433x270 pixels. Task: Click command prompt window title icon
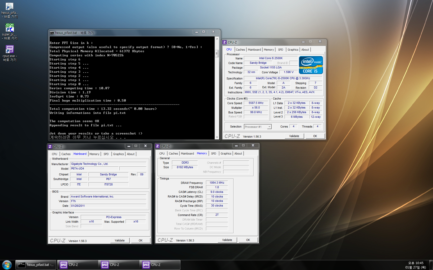[52, 33]
